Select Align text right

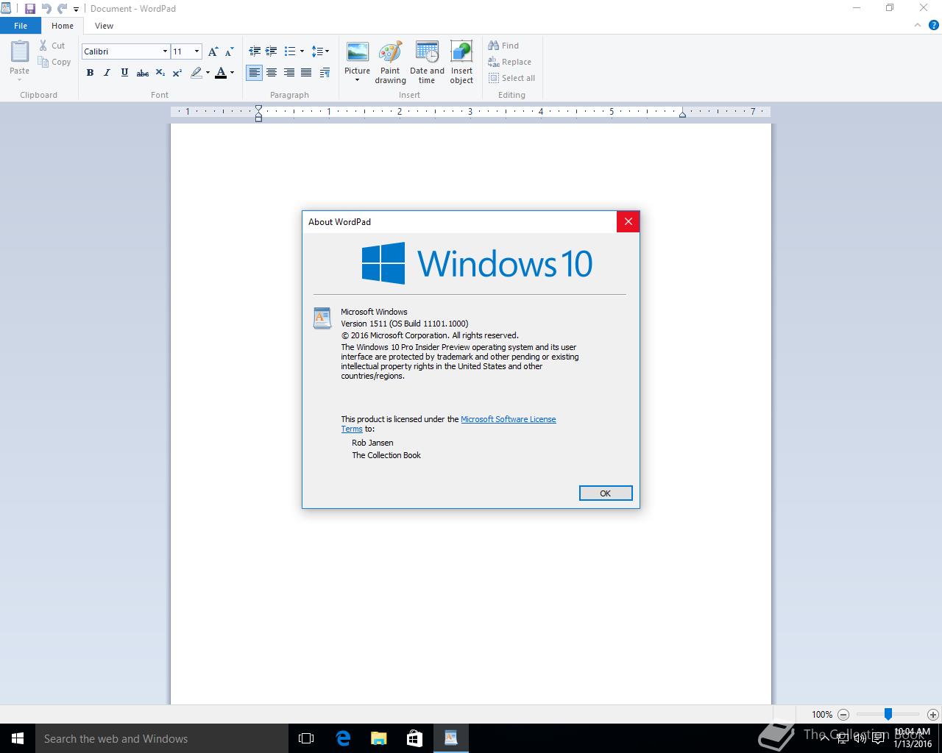coord(288,73)
